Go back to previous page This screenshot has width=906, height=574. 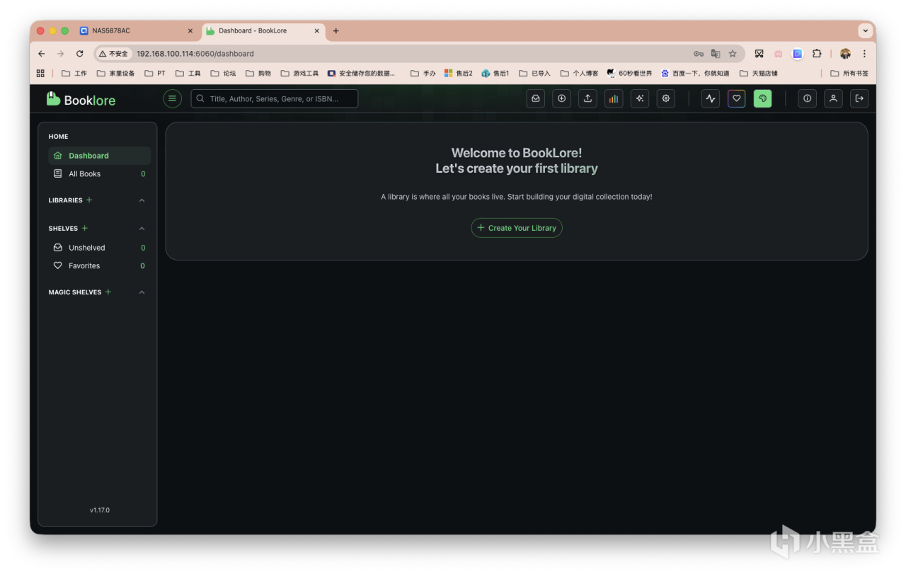coord(42,54)
